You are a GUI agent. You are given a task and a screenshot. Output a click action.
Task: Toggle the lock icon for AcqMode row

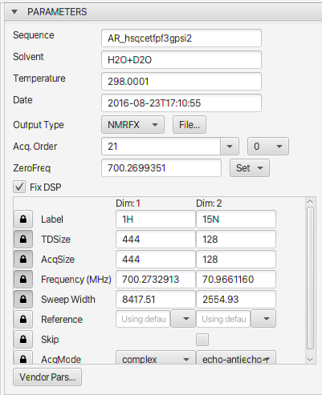23,358
